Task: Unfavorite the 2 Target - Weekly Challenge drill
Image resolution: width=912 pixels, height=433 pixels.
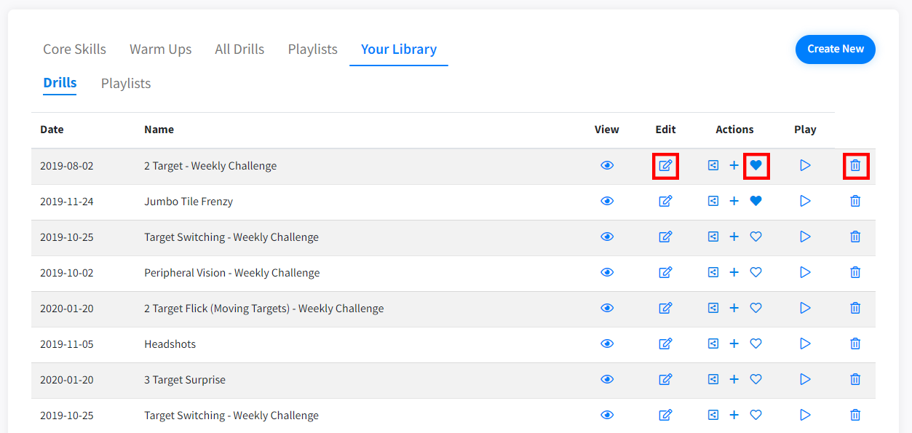Action: click(756, 166)
